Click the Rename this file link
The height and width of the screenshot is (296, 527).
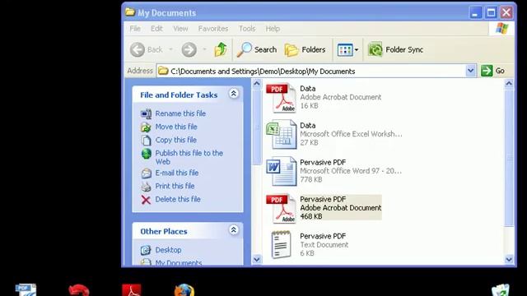180,113
